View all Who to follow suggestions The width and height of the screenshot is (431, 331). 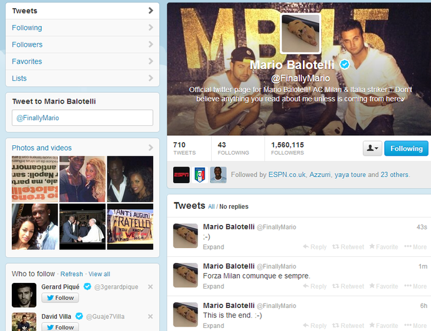click(x=99, y=274)
